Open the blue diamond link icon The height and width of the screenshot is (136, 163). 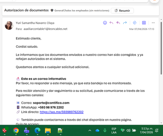(135, 23)
